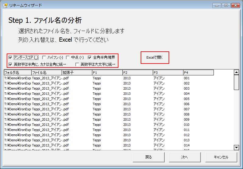Minimize the リネームウィザード window
This screenshot has width=243, height=169.
[x=217, y=5]
